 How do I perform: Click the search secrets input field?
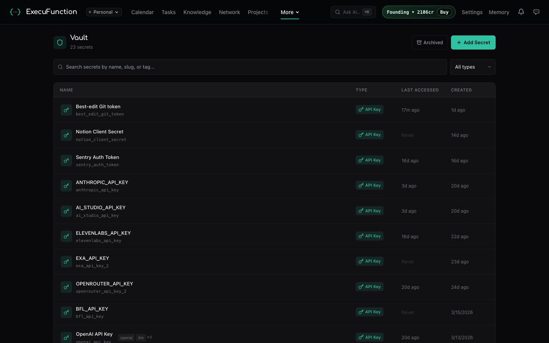pos(250,67)
